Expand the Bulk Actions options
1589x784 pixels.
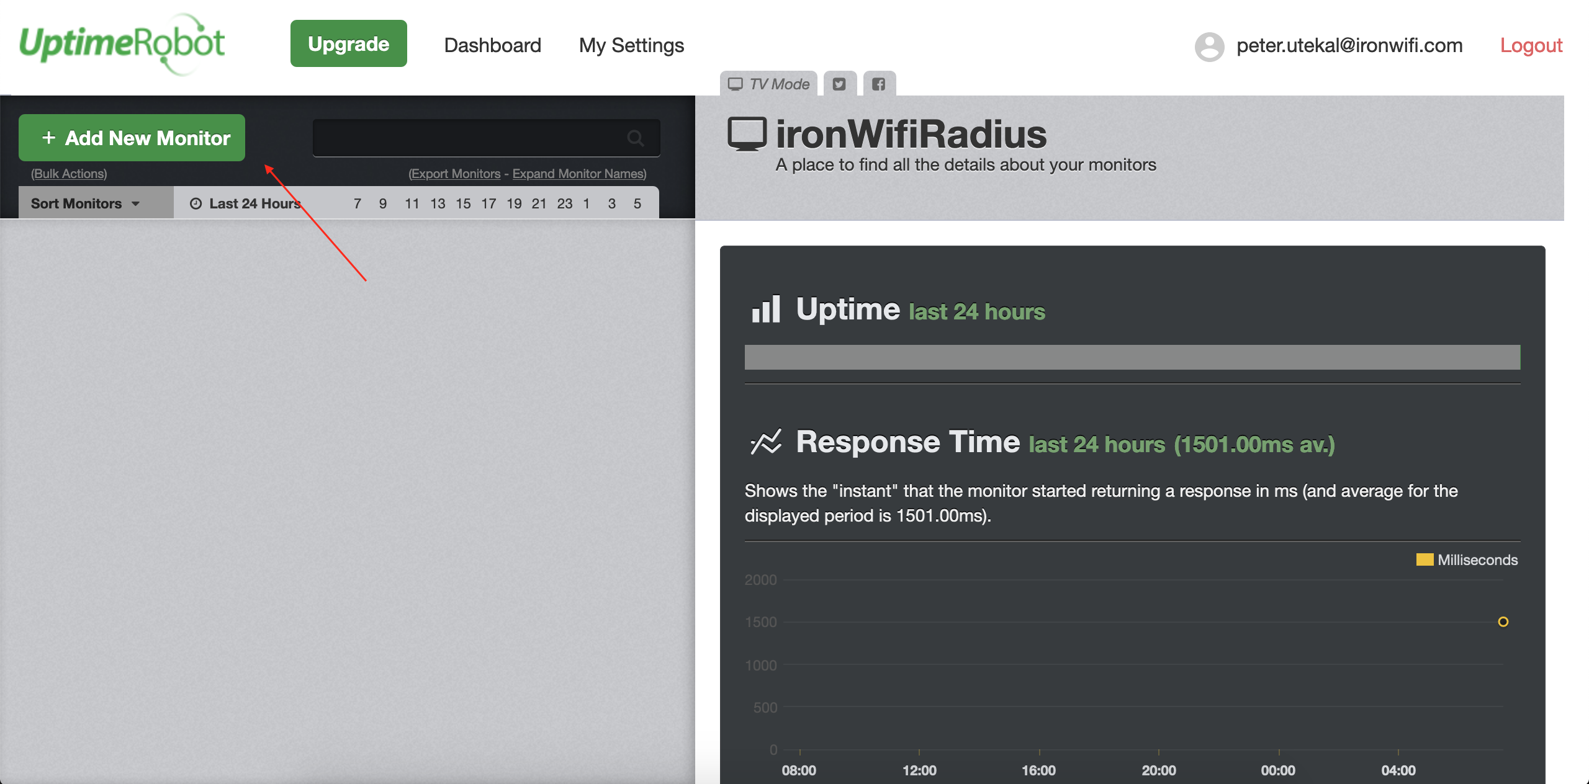click(68, 174)
